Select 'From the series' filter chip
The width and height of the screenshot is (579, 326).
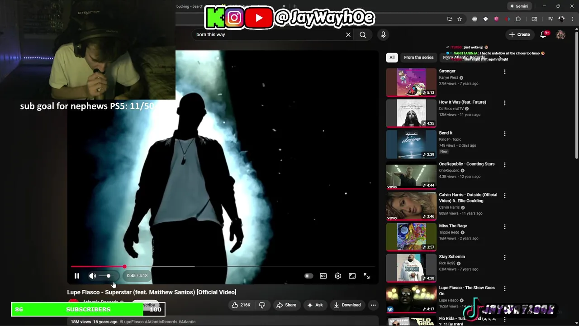(419, 58)
